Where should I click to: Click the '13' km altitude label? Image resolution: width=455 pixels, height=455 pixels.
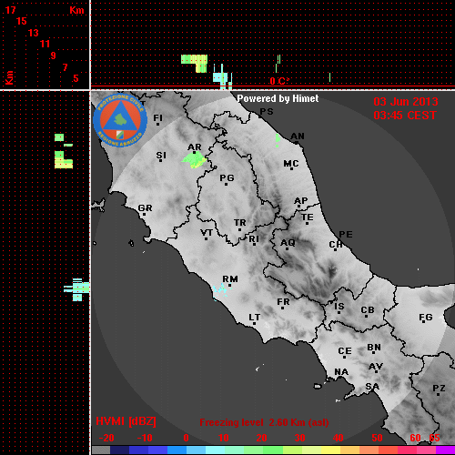tap(34, 33)
